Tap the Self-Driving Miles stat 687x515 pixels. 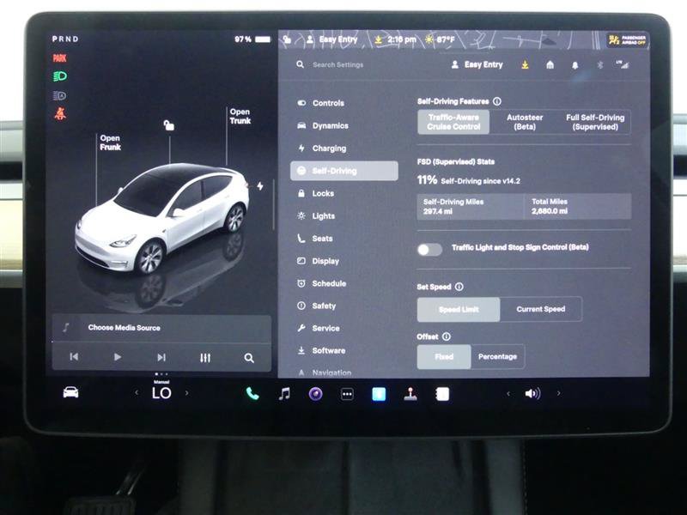click(470, 207)
